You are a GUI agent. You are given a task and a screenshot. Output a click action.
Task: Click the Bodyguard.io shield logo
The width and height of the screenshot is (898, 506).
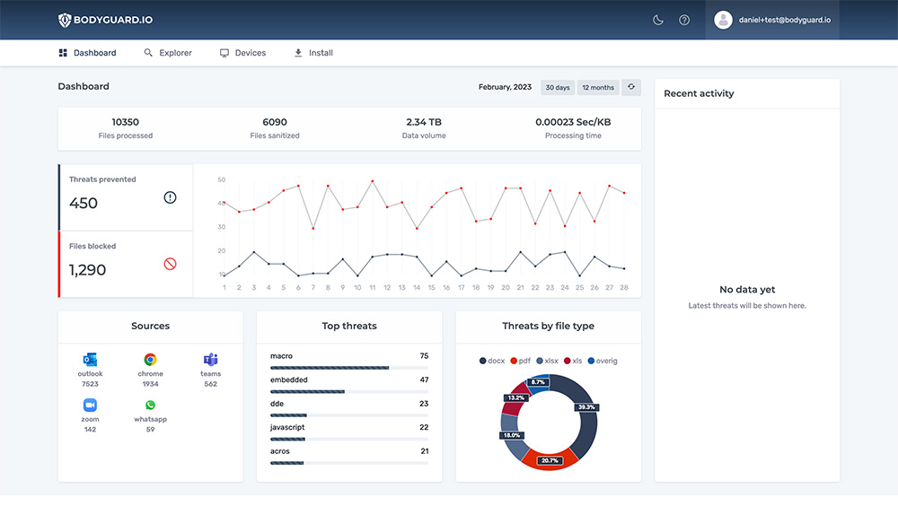[65, 20]
